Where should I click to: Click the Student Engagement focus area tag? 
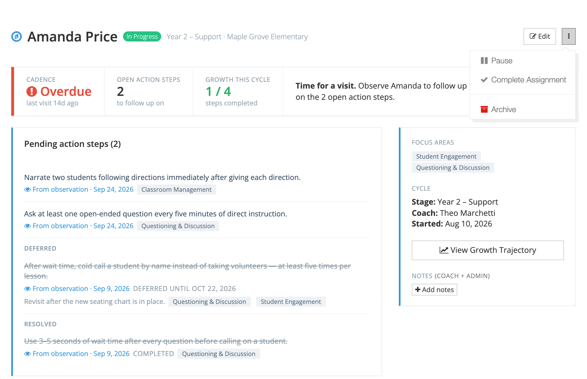tap(446, 156)
